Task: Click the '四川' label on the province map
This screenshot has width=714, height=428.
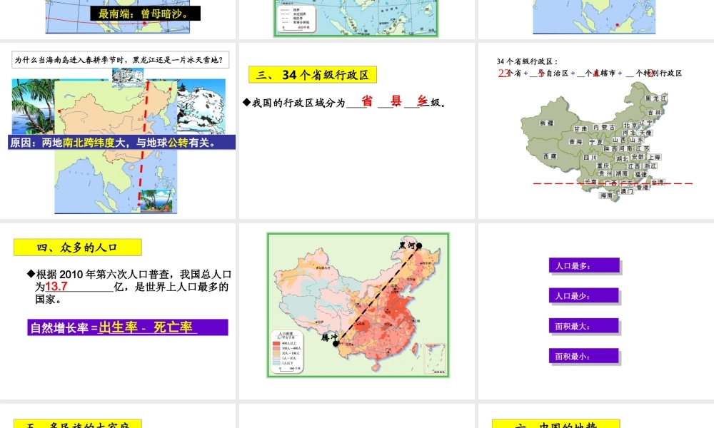Action: (590, 158)
